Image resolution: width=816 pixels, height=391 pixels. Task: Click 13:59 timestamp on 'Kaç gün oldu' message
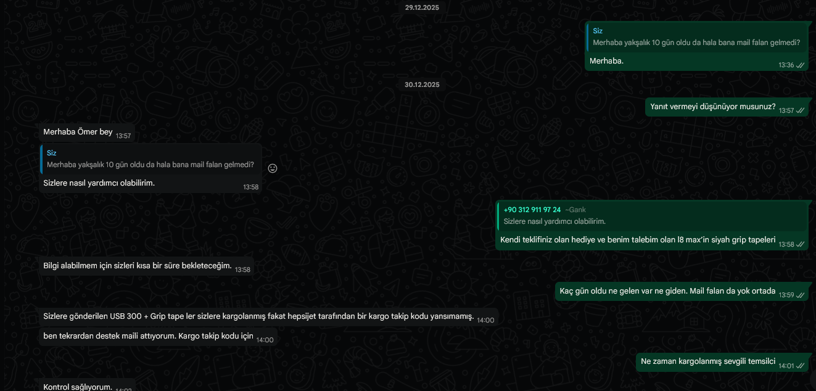786,295
